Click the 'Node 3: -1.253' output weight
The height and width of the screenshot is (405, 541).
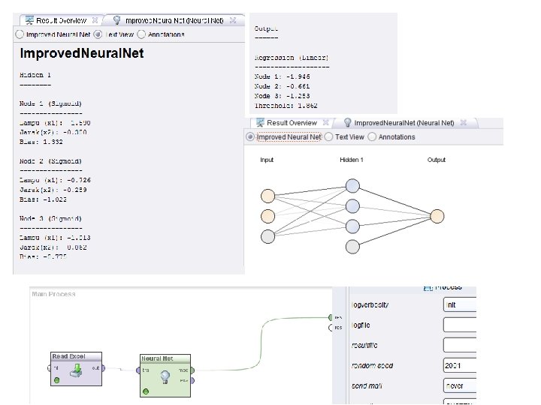pos(283,96)
